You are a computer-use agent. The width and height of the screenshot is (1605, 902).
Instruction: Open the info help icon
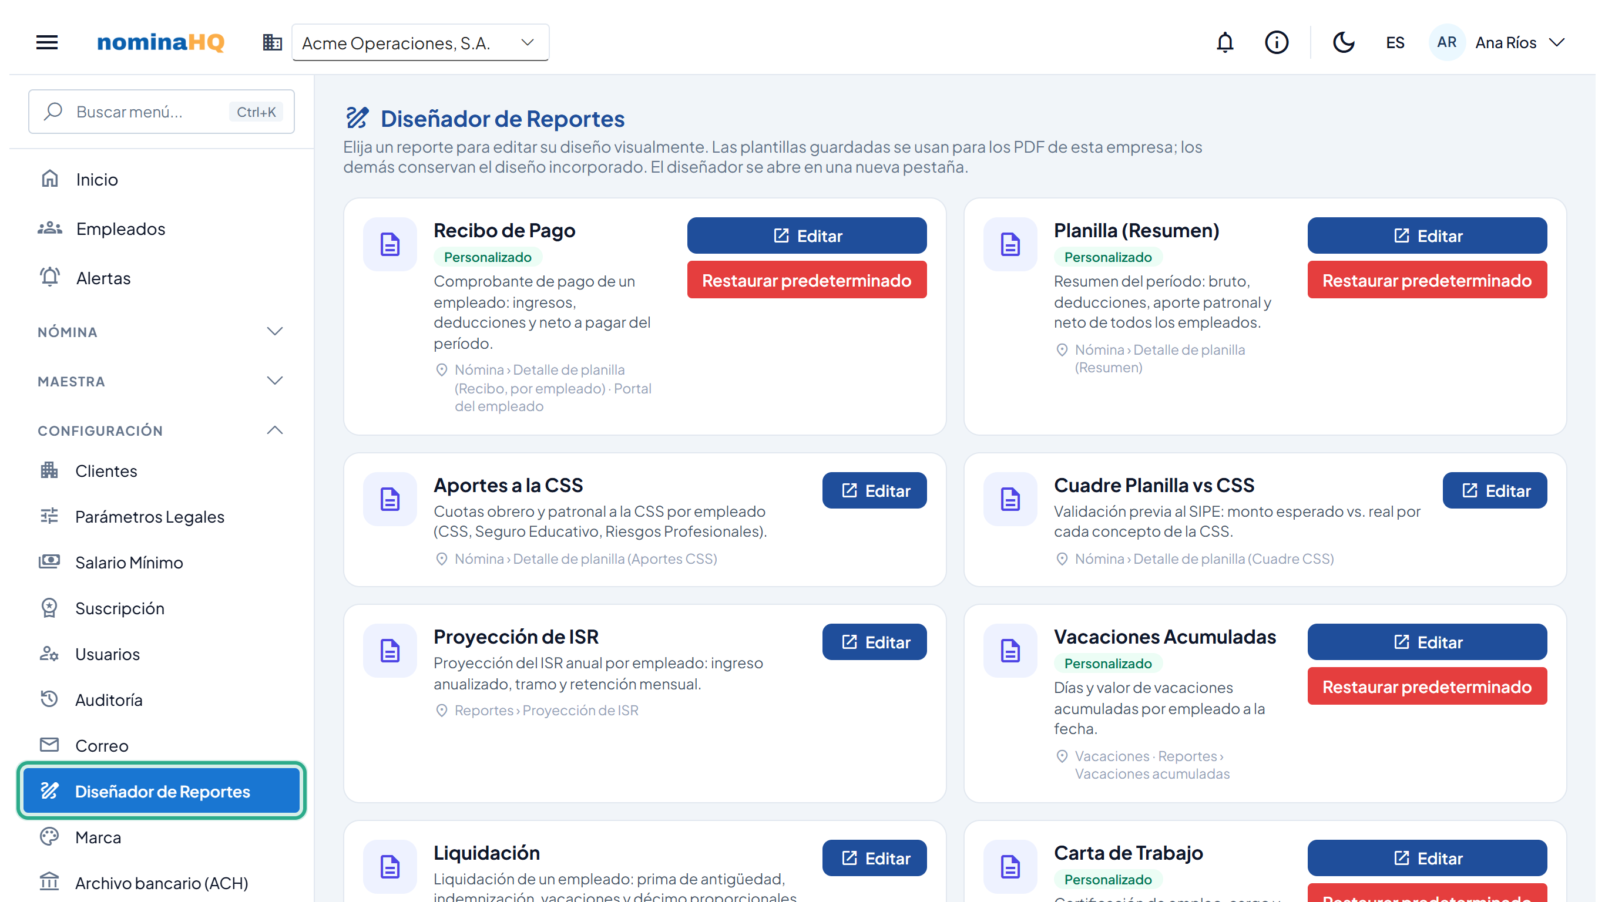[1277, 42]
